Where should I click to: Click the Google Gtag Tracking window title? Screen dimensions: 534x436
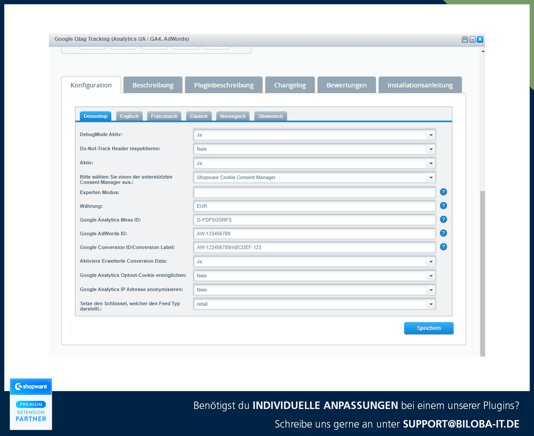[122, 39]
